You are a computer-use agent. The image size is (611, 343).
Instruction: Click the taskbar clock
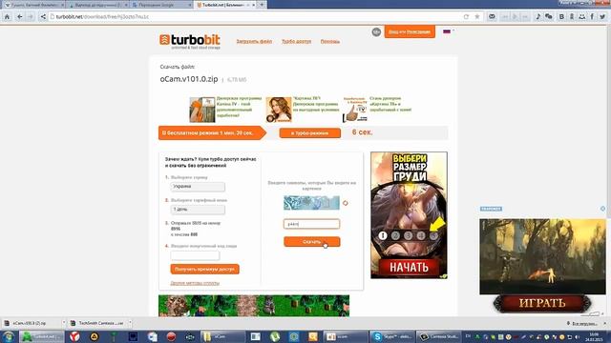pos(595,336)
